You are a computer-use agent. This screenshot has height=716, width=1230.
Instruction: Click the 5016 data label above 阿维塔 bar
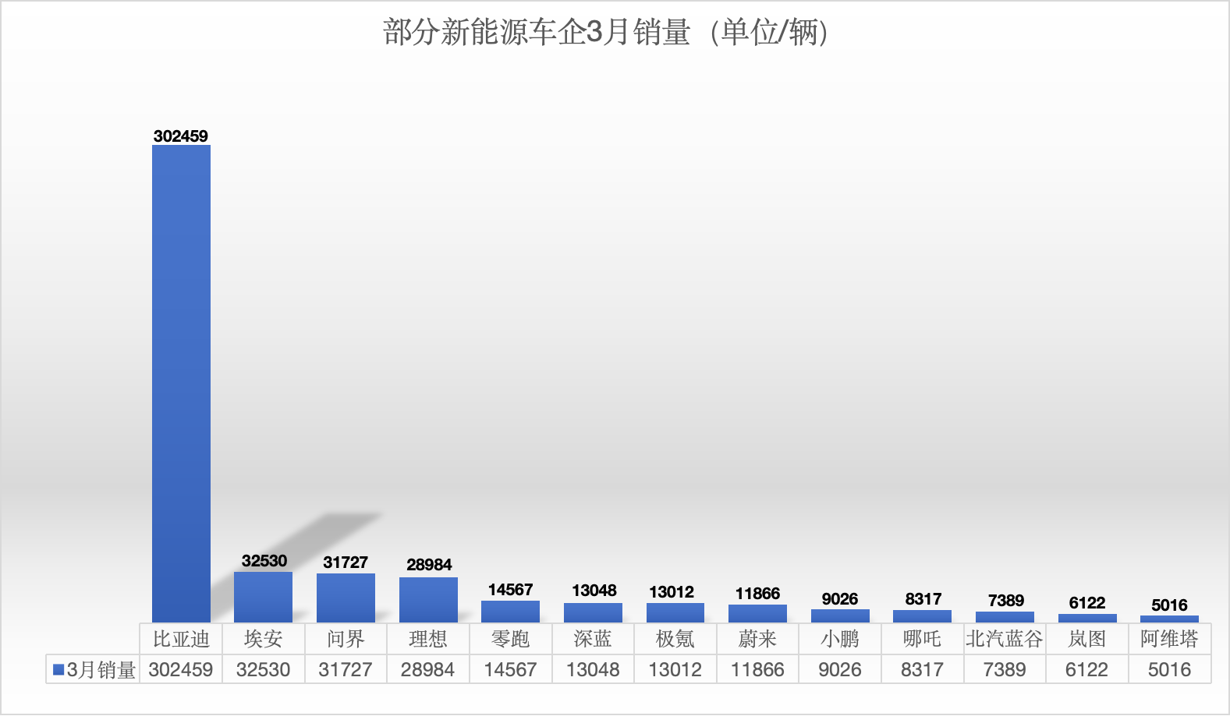tap(1170, 605)
